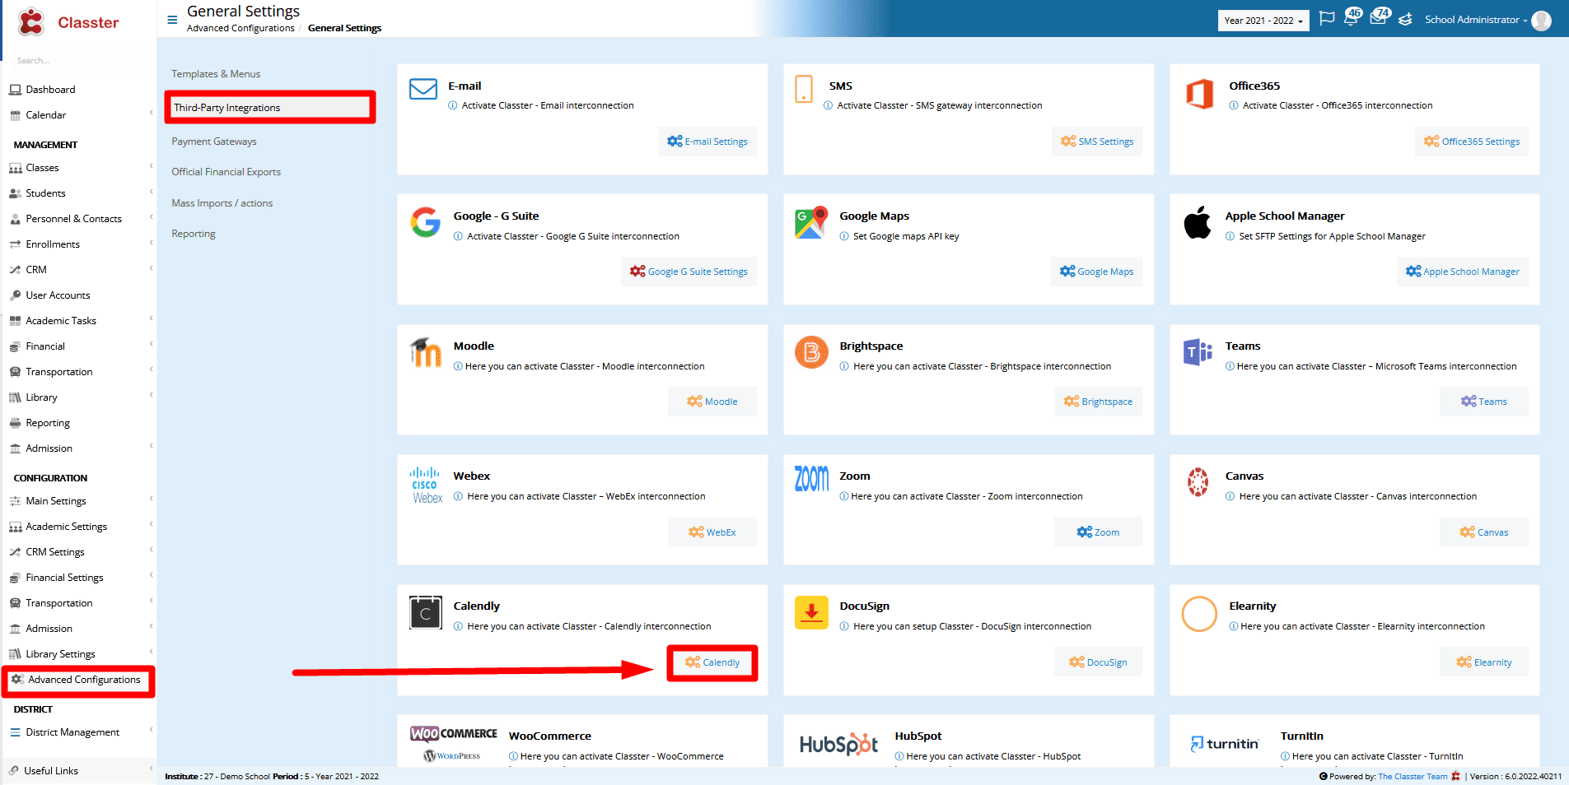Open Templates & Menus section

(216, 74)
